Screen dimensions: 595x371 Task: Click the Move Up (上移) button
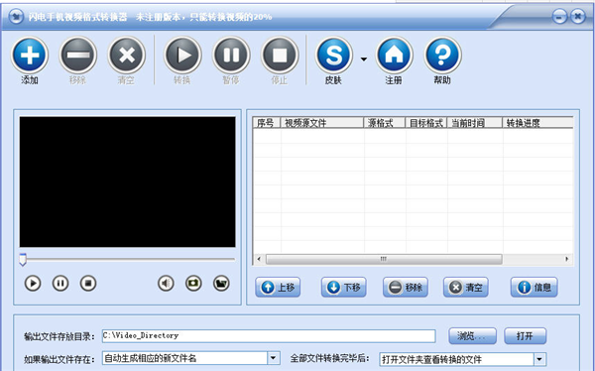pos(278,287)
